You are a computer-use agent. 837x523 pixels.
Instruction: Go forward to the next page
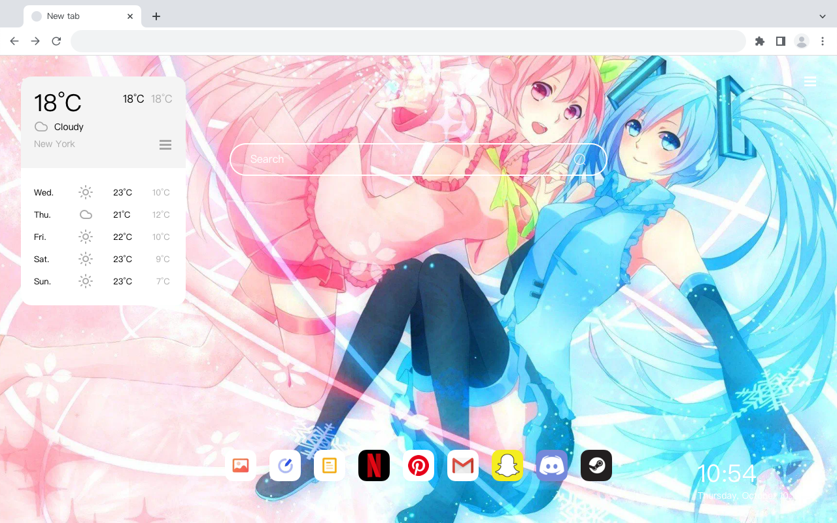[35, 41]
